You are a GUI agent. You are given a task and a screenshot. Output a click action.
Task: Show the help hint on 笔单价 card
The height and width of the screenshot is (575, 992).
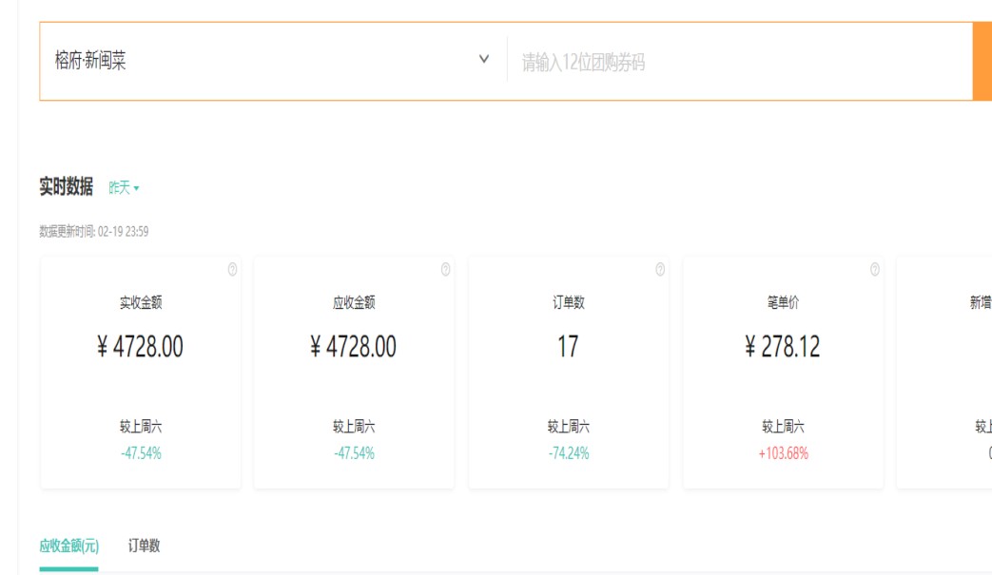pyautogui.click(x=875, y=270)
